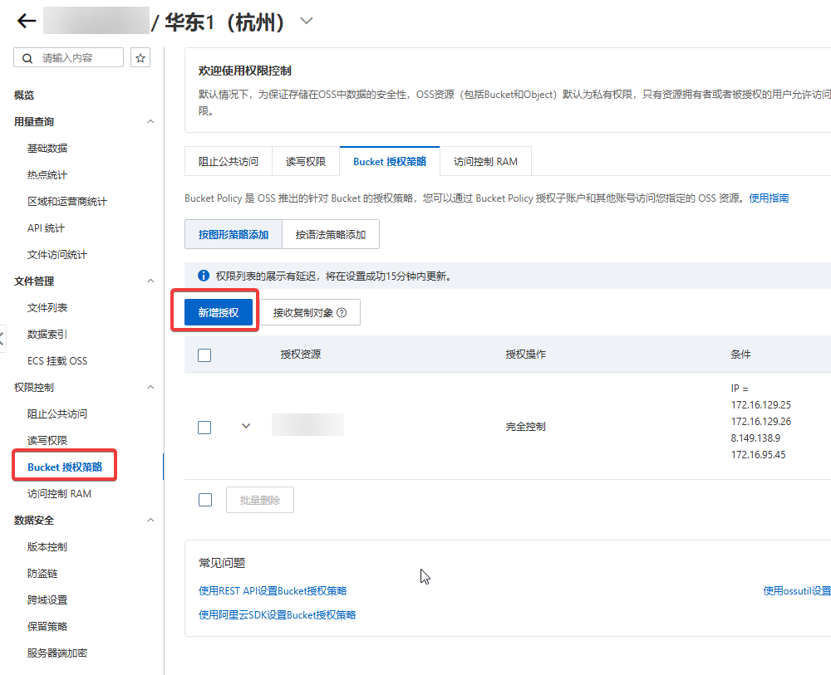831x675 pixels.
Task: Check the checkbox of the 完全控制 authorization row
Action: coord(205,428)
